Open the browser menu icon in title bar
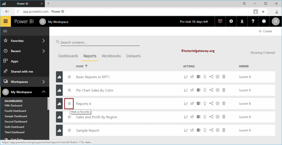 point(244,3)
